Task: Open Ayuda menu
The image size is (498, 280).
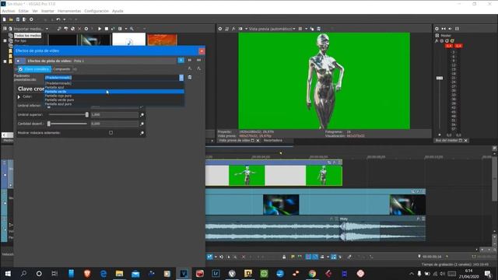Action: pyautogui.click(x=117, y=11)
